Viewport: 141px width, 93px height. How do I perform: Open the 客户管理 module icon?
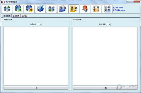tap(18, 9)
